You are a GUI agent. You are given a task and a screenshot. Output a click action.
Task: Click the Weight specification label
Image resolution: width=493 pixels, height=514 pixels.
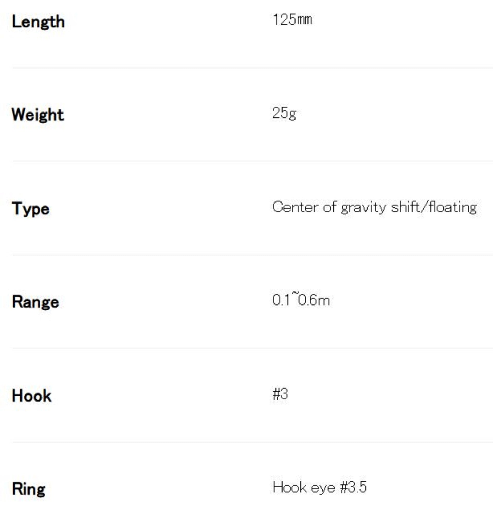tap(38, 115)
